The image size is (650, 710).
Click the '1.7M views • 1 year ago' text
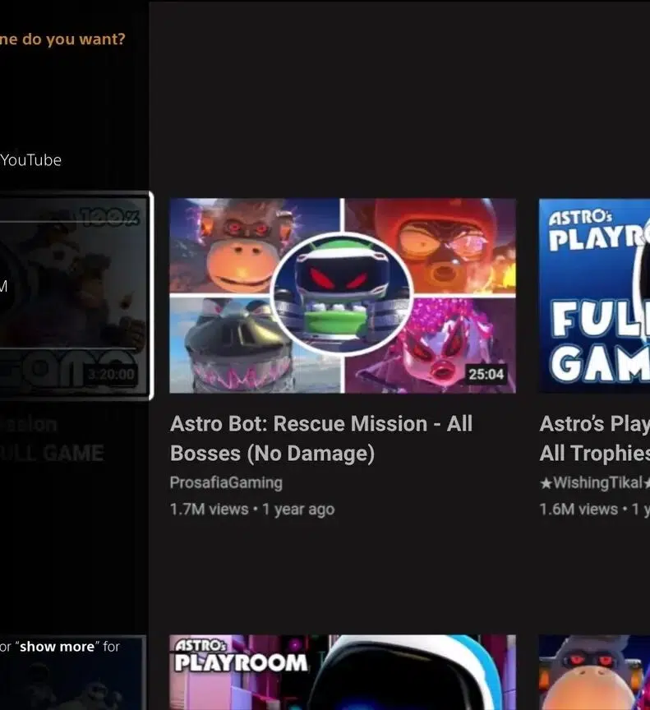(x=251, y=509)
